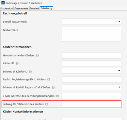Viewport: 127px width, 120px height.
Task: Click info icon beside Schema d. Käufer-ID
Action: [30, 72]
